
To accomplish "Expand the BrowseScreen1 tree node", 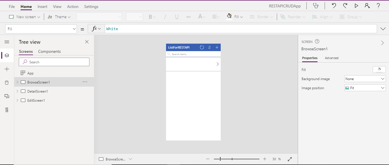I will (x=17, y=82).
